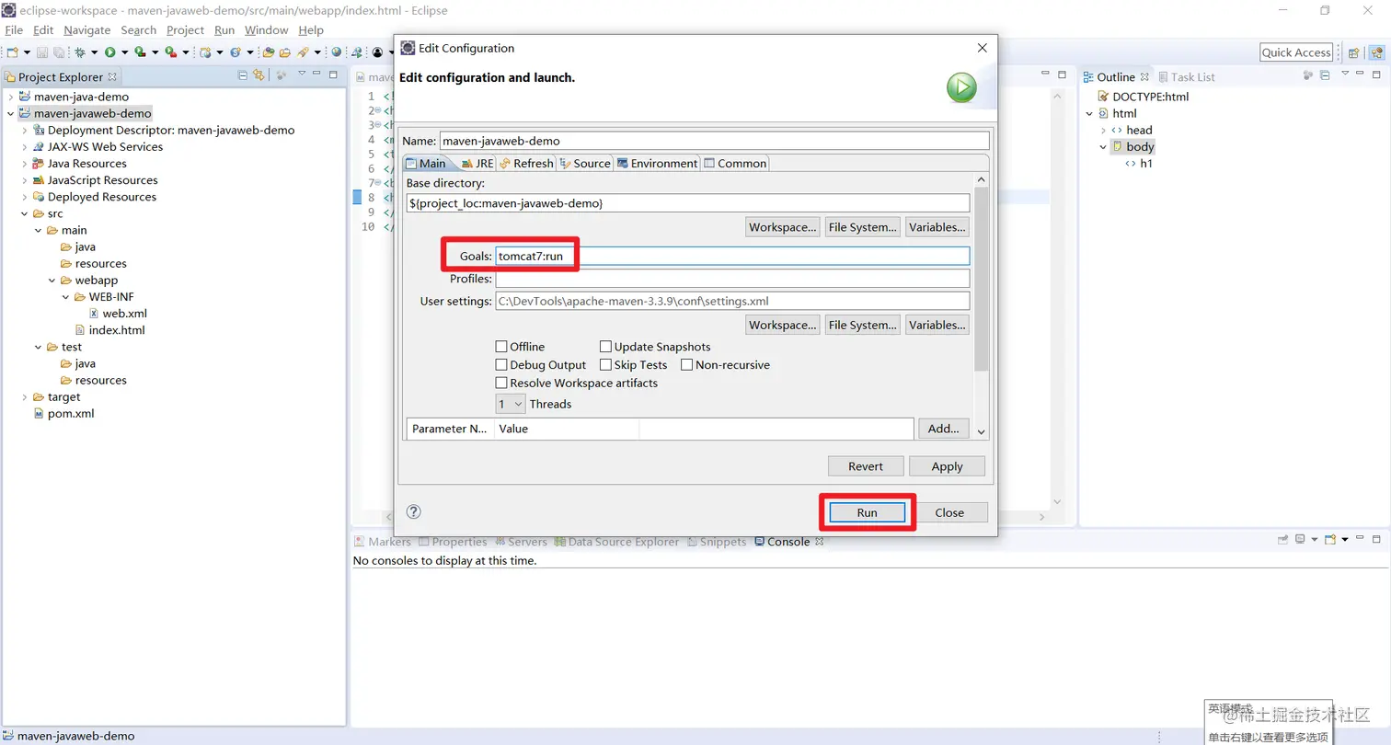Tick the Non-recursive checkbox
This screenshot has width=1391, height=745.
tap(687, 365)
